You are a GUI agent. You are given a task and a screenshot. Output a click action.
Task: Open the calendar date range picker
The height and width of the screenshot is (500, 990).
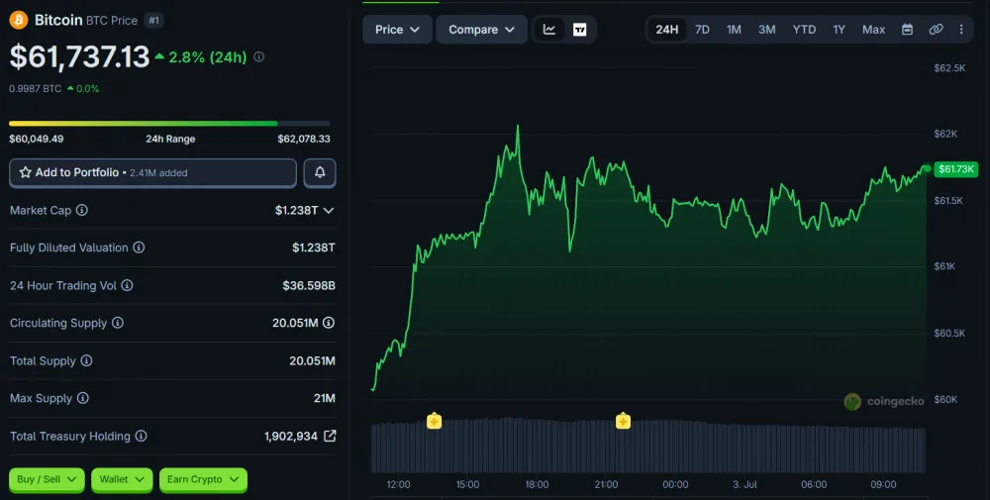(x=907, y=30)
